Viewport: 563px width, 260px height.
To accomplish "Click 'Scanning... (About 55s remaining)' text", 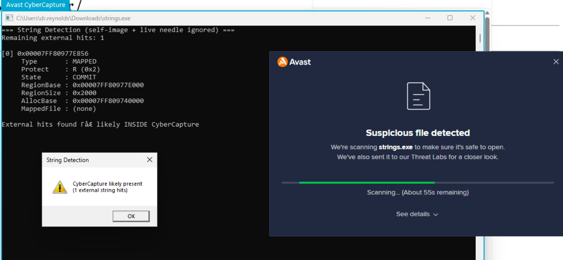I will [418, 192].
